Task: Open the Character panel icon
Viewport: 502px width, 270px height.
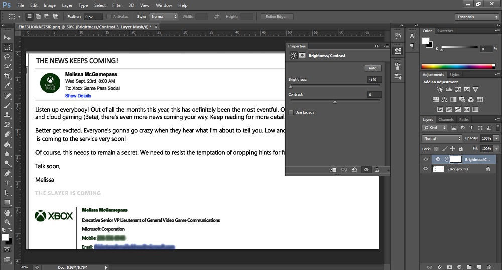Action: tap(412, 36)
